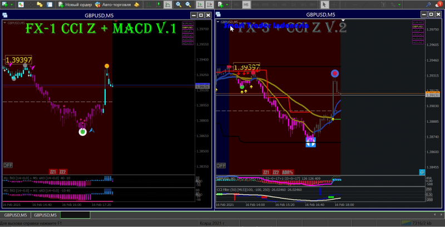Toggle ZZ1 in the right chart
This screenshot has height=227, width=445.
[266, 172]
